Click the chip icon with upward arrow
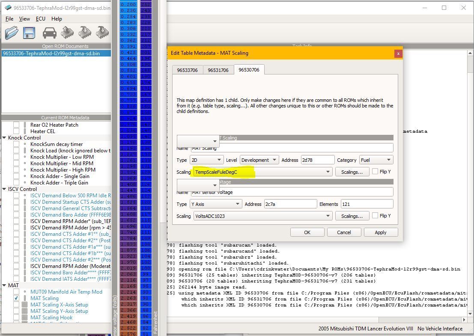 point(67,33)
